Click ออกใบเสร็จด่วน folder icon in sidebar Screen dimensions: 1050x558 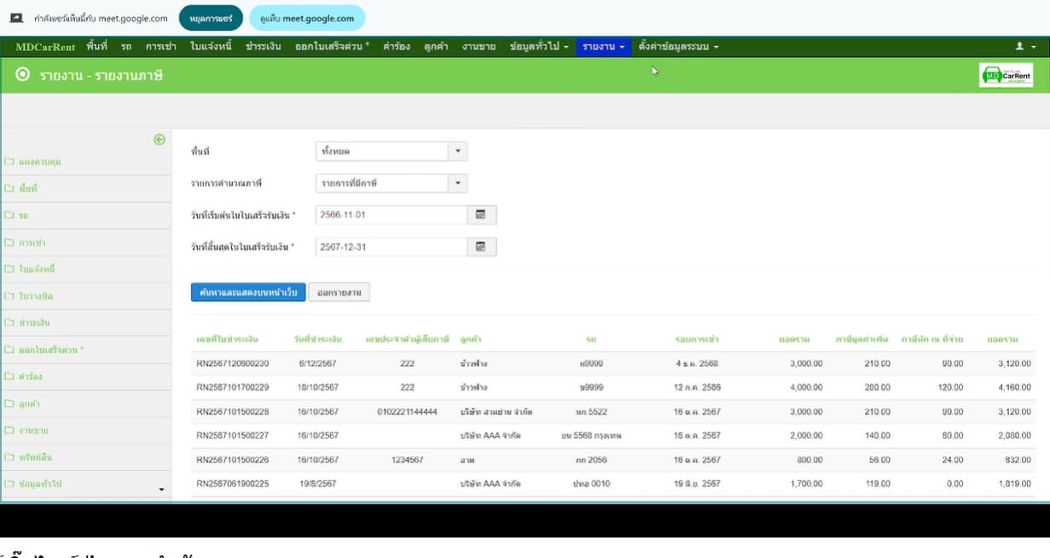9,350
